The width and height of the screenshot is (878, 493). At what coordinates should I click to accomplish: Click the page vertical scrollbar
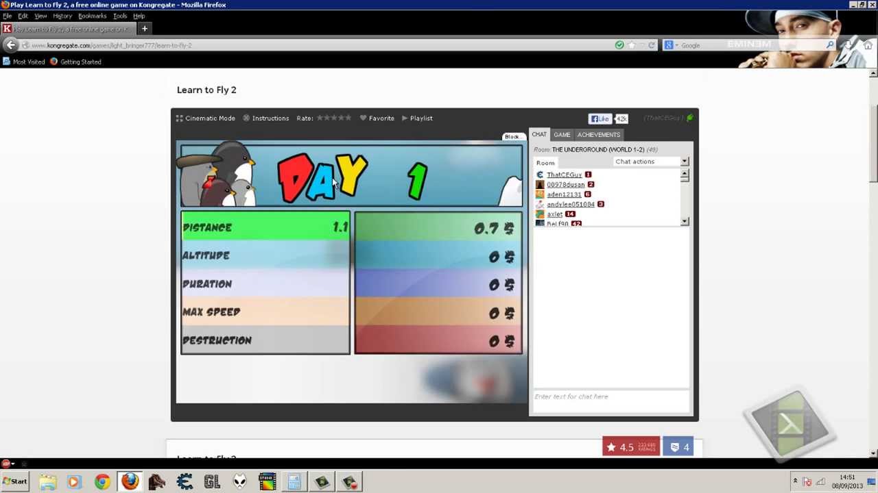[x=873, y=263]
